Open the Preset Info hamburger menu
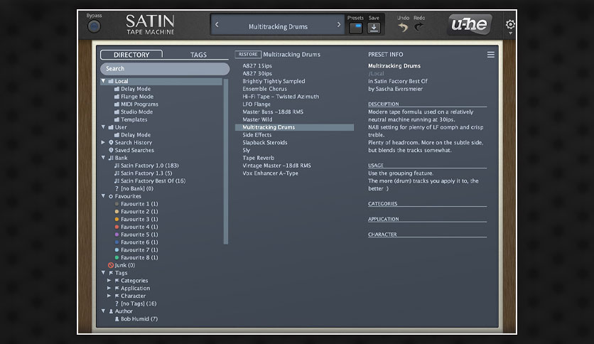Viewport: 594px width, 344px height. coord(490,55)
